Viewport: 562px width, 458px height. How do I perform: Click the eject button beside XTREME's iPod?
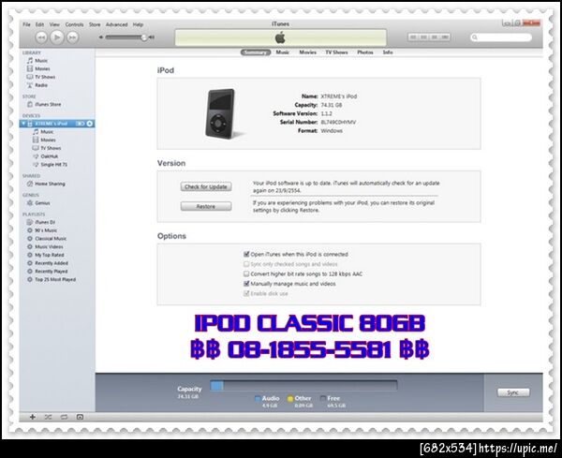pyautogui.click(x=90, y=124)
